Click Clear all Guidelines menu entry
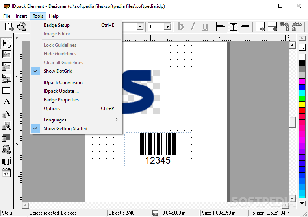308x217 pixels. (76, 63)
